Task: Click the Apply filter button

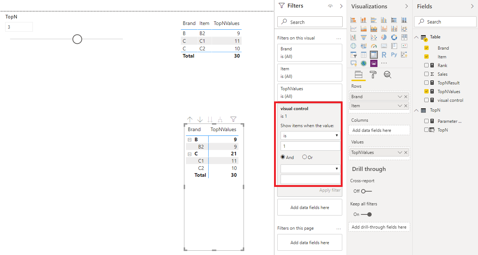Action: point(330,190)
